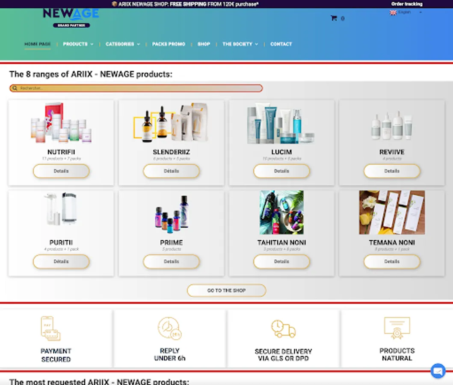Click Details button for NUTRIFII

pyautogui.click(x=61, y=171)
